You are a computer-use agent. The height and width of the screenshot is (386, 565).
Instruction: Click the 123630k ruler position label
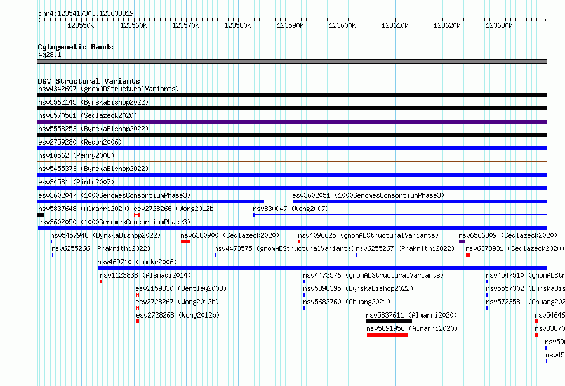[499, 25]
